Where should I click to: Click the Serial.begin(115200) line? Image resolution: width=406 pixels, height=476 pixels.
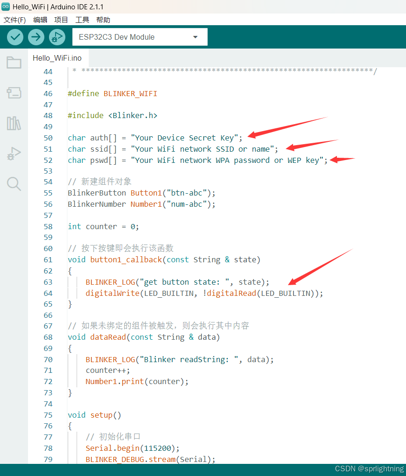[x=133, y=448]
